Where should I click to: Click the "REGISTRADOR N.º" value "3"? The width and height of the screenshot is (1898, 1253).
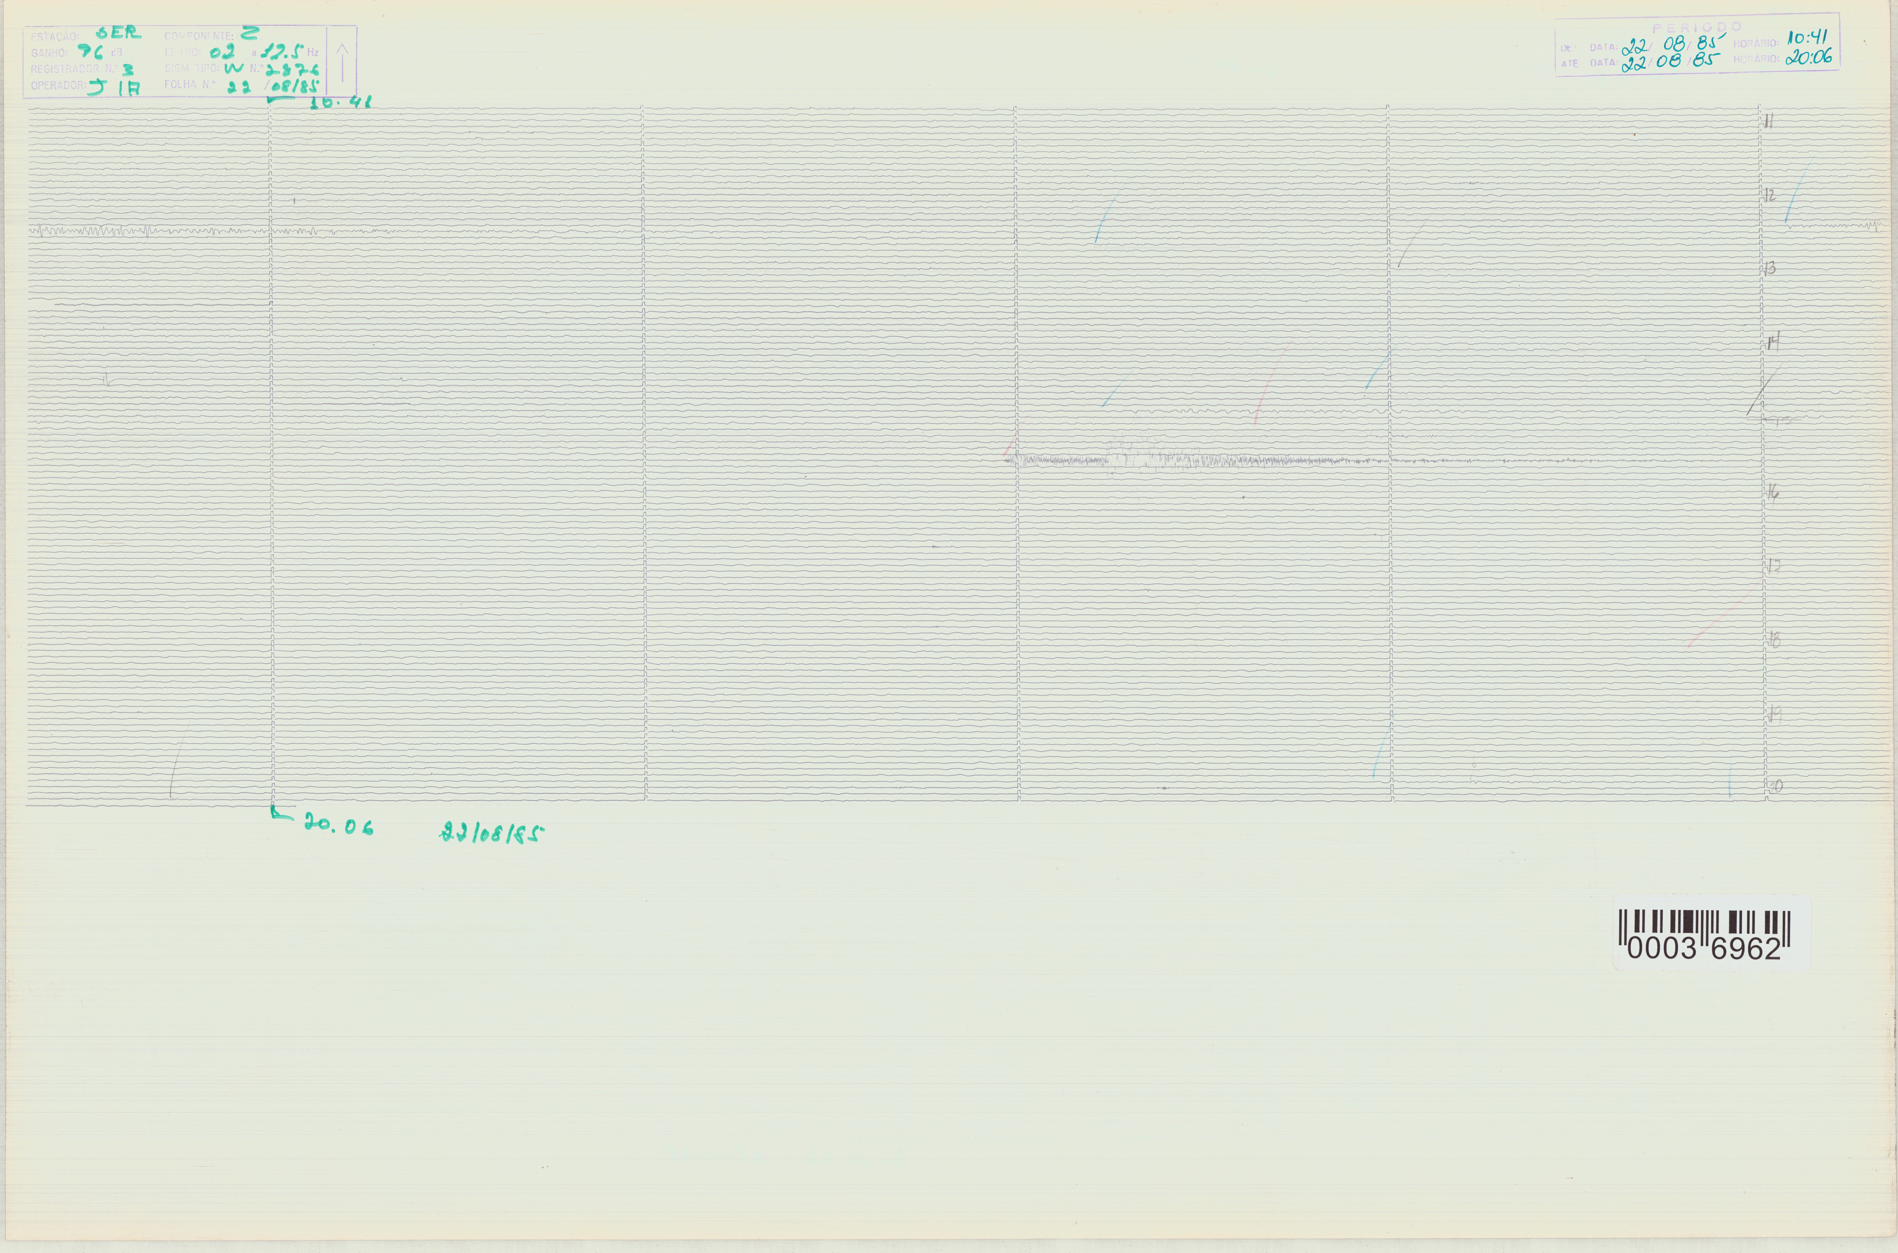[128, 70]
